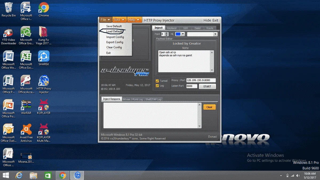Viewport: 320px width, 180px height.
Task: Open the Windows Start button
Action: (x=5, y=175)
